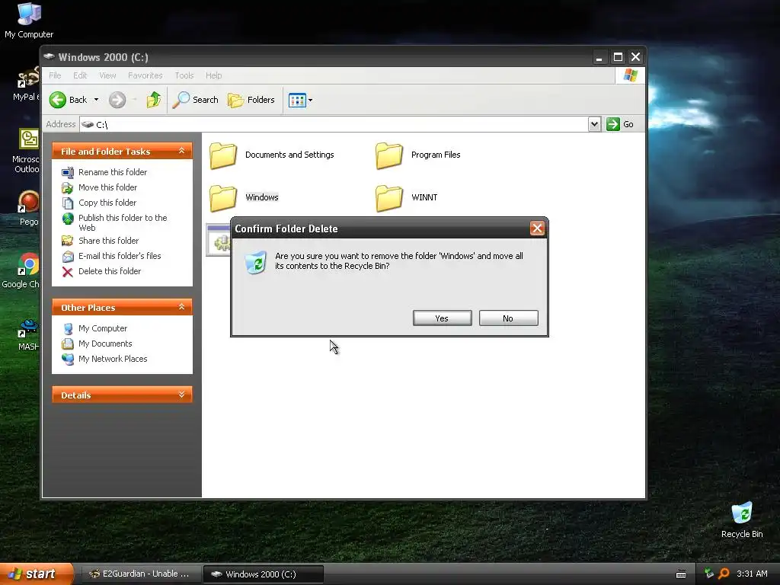Open My Documents in Other Places
This screenshot has width=780, height=585.
click(105, 344)
